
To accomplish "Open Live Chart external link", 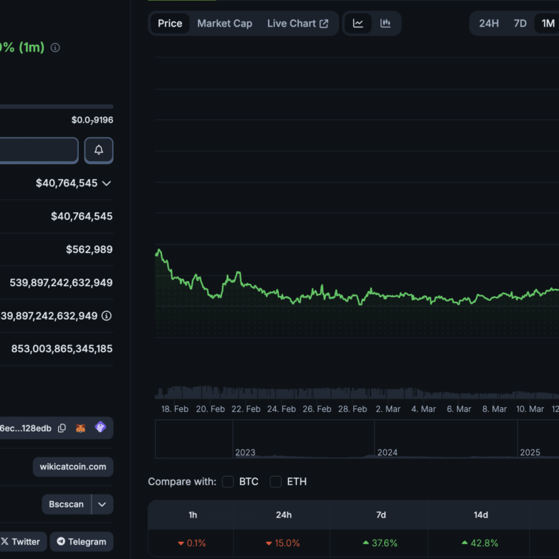I will [x=297, y=24].
